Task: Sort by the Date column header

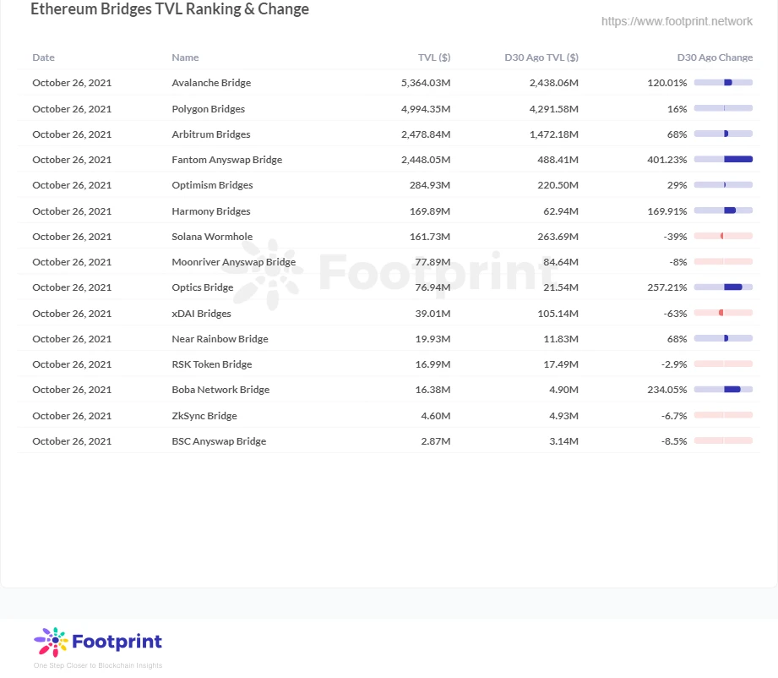Action: click(x=43, y=57)
